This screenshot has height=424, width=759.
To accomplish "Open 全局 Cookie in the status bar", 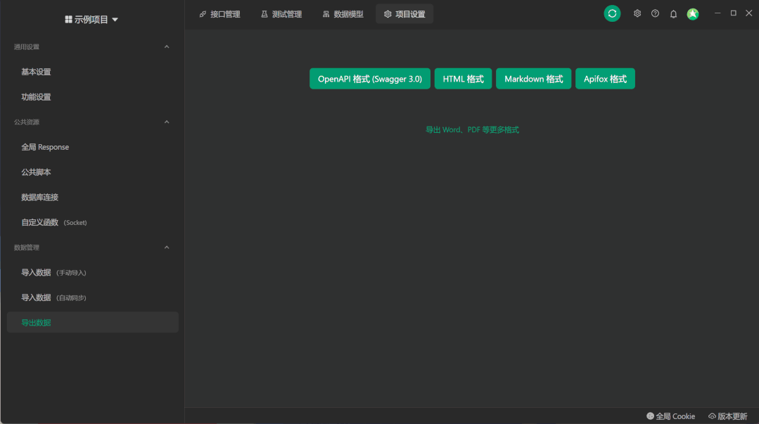I will pos(670,416).
